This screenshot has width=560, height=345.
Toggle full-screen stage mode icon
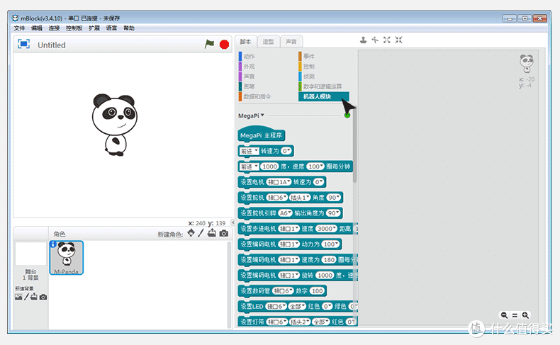click(x=23, y=44)
